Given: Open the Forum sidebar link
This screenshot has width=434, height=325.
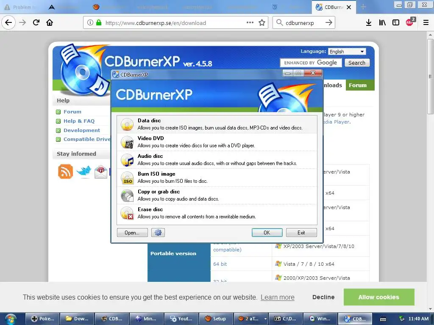Looking at the screenshot, I should (72, 112).
